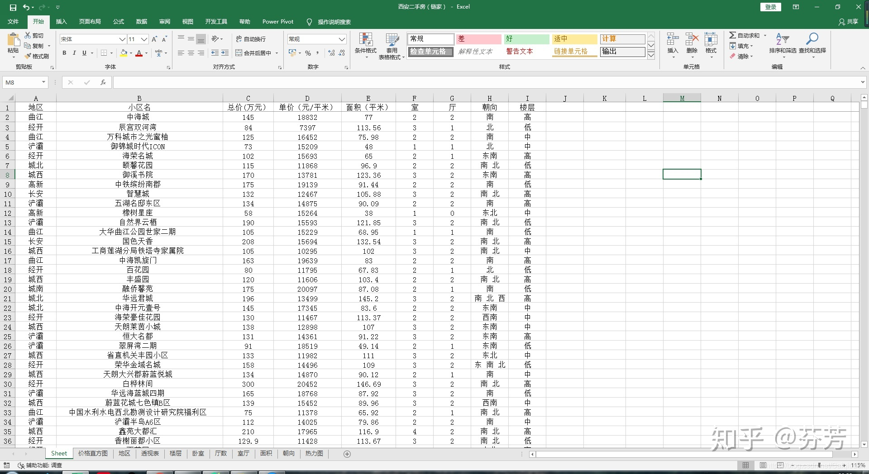Viewport: 869px width, 474px height.
Task: Click the cell borders icon
Action: click(104, 53)
